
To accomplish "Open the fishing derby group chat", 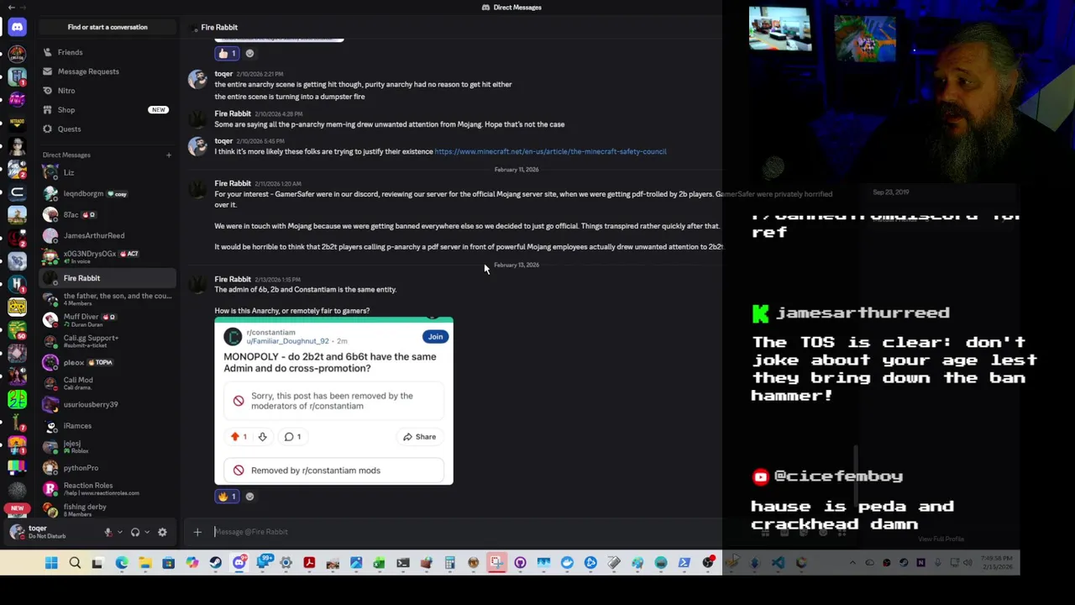I will tap(107, 510).
